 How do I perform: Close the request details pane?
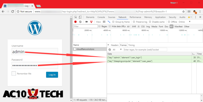[108, 45]
